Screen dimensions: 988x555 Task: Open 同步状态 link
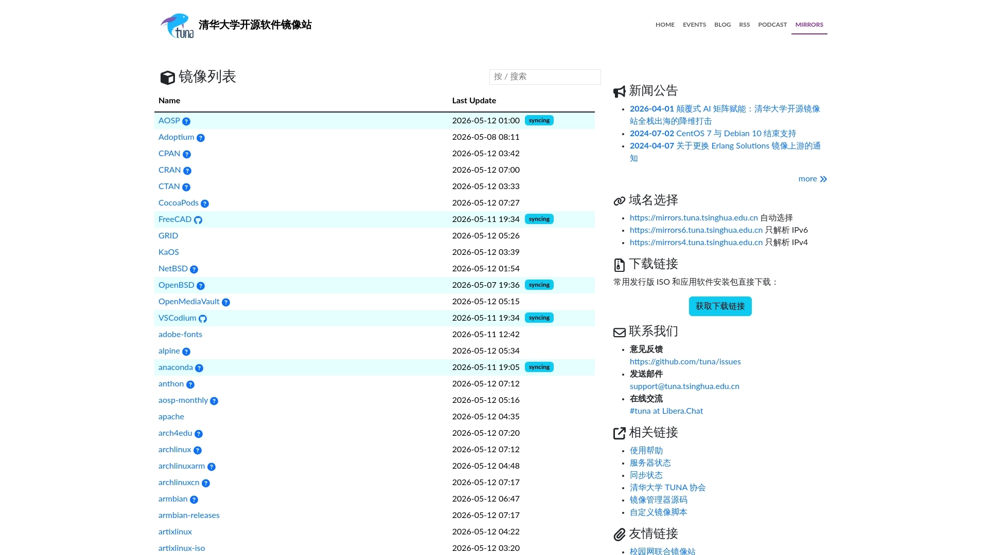pos(646,475)
